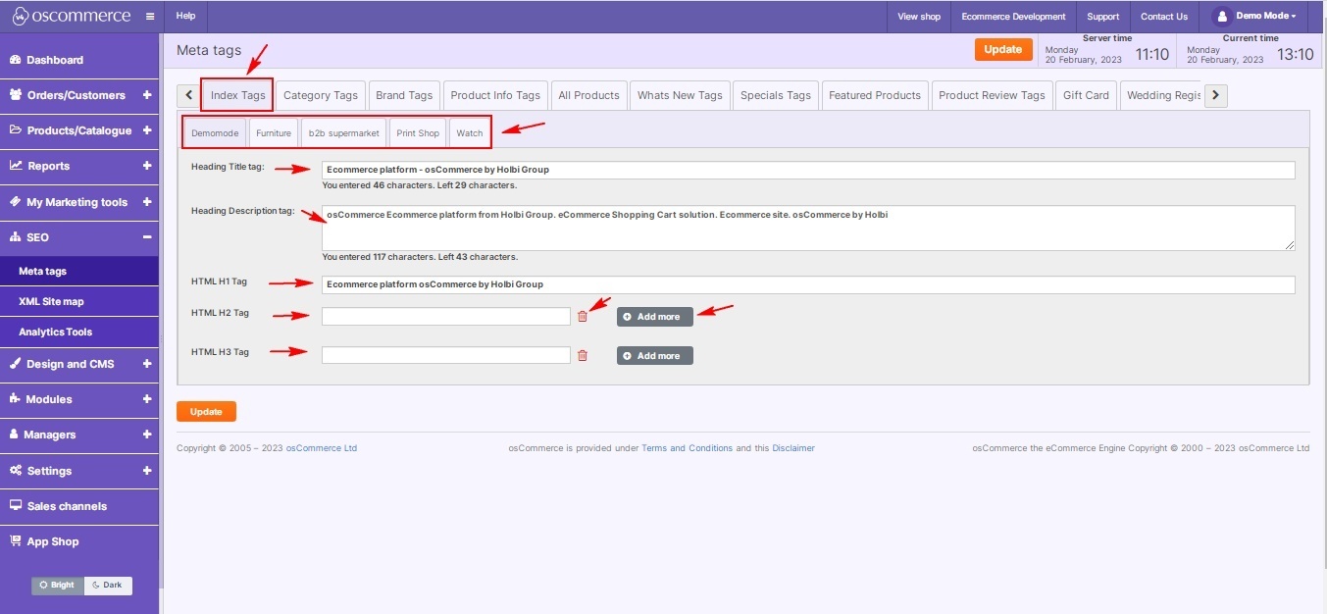
Task: Click the Heading Title tag input field
Action: click(x=807, y=170)
